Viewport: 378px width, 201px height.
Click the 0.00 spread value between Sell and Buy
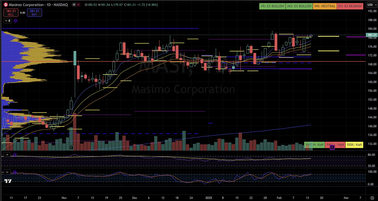point(22,12)
